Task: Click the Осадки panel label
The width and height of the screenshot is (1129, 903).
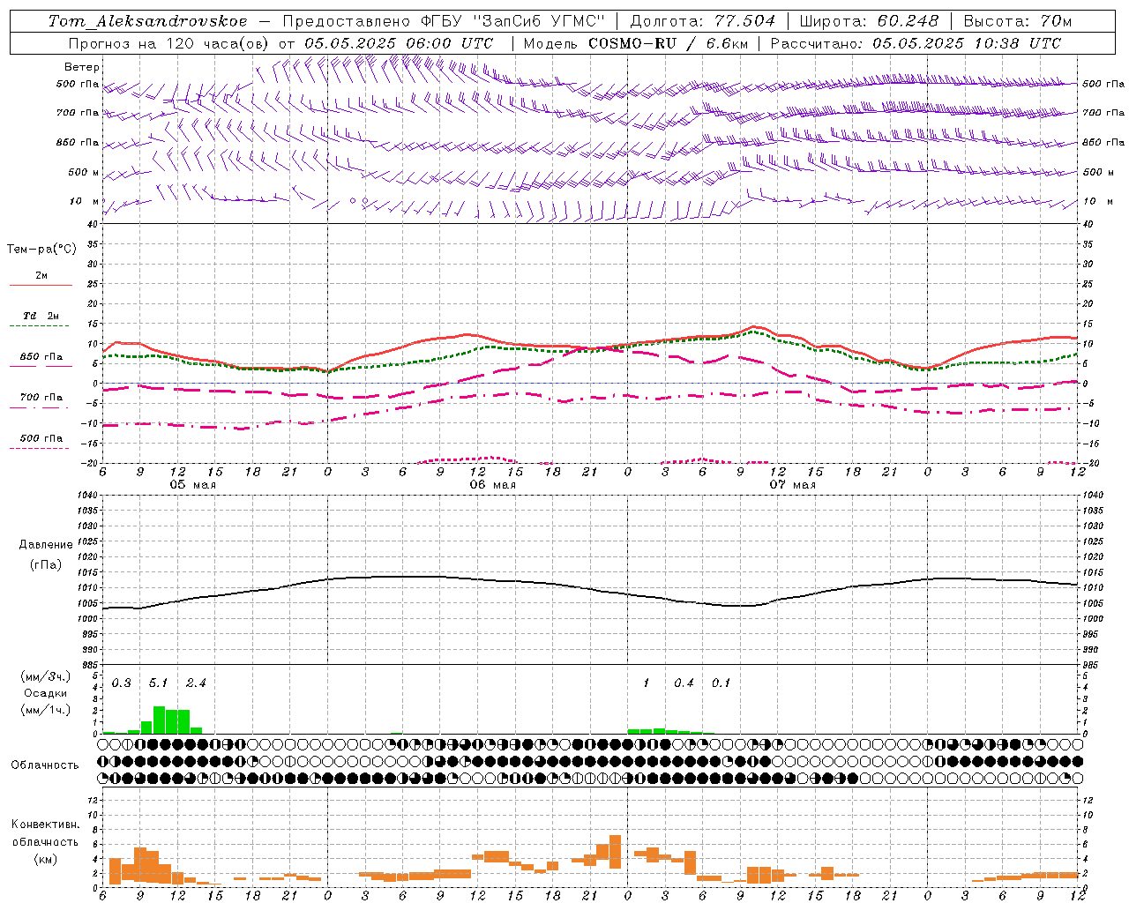Action: (45, 694)
